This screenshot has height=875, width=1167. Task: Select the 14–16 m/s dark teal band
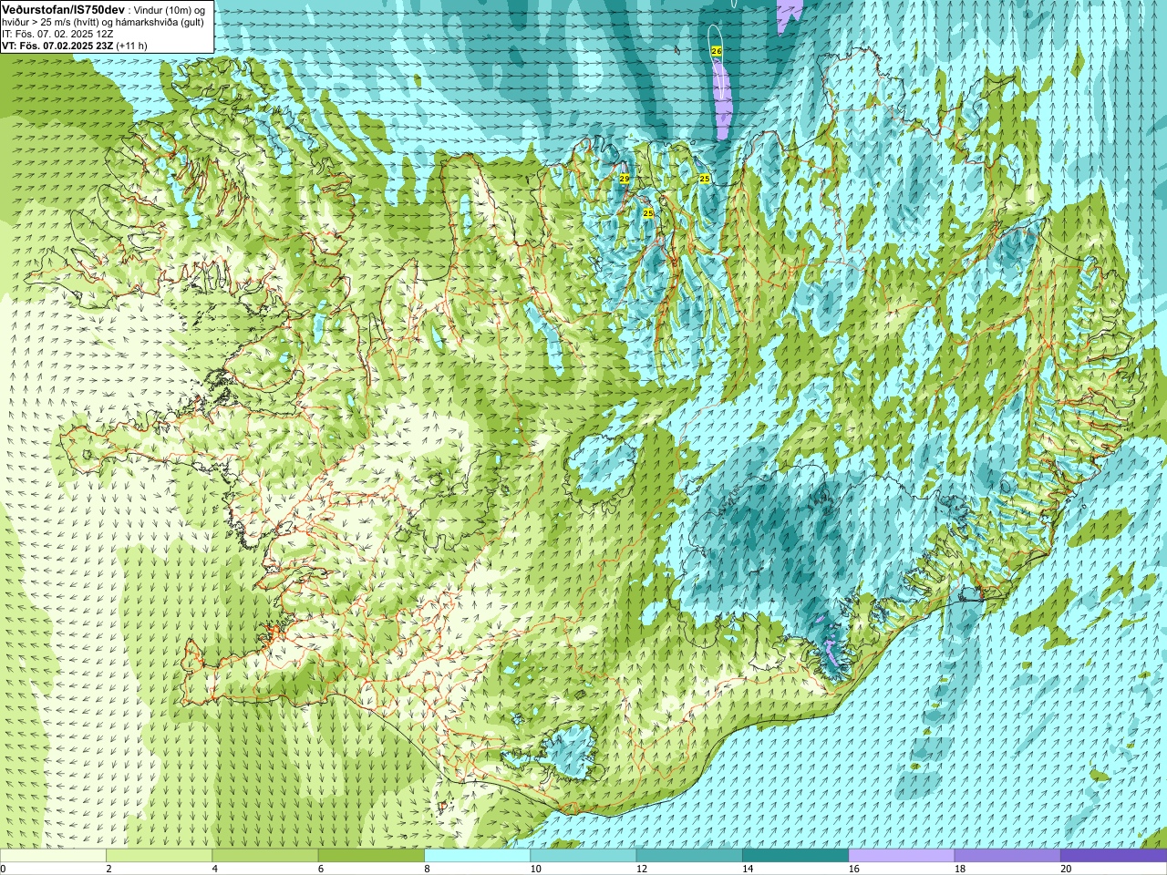coord(795,856)
